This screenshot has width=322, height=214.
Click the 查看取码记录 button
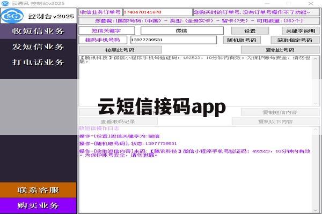click(x=118, y=121)
